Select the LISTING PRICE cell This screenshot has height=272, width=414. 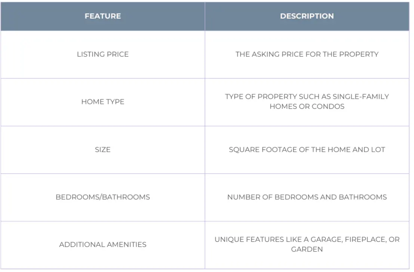coord(102,55)
